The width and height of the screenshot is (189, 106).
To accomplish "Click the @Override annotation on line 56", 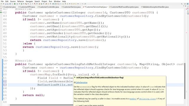I will point(24,61).
